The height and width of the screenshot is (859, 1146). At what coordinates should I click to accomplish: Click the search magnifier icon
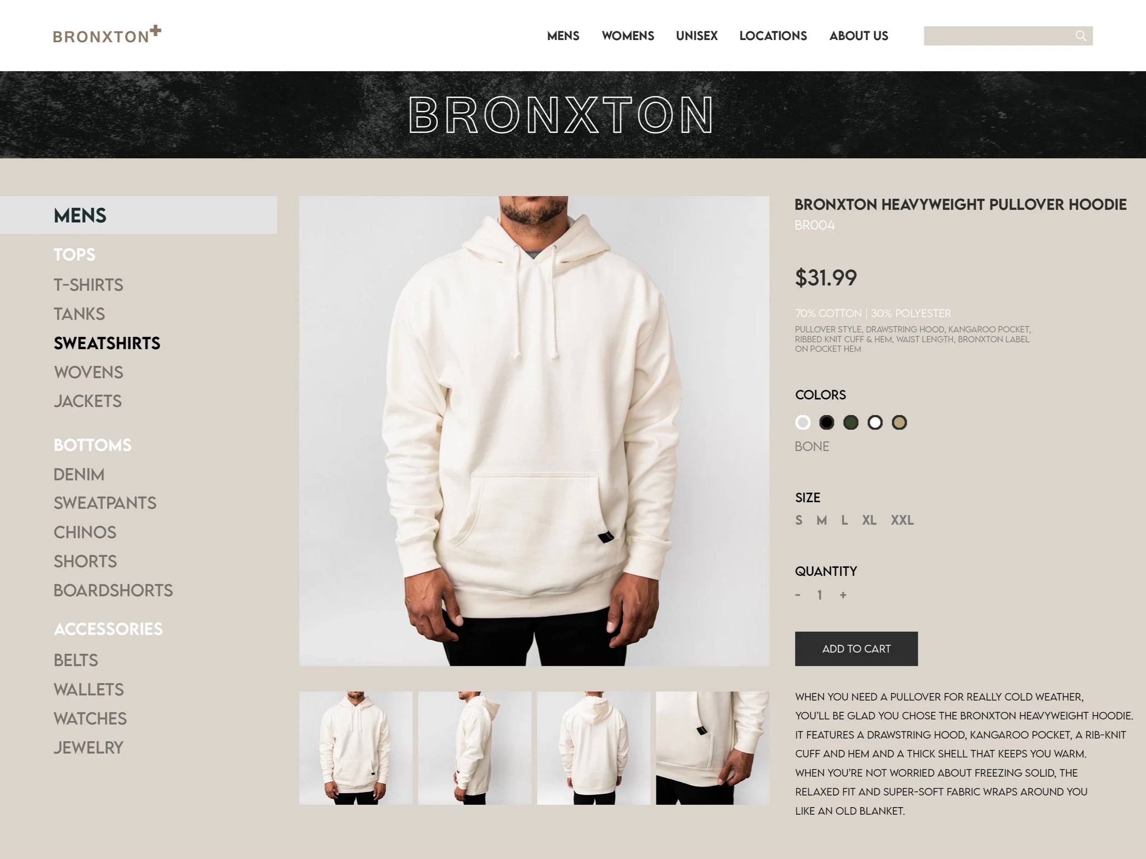coord(1080,36)
